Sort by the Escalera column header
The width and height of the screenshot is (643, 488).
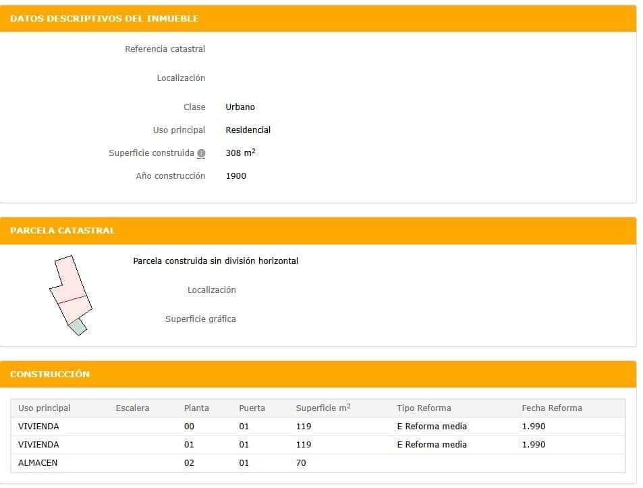pos(132,408)
